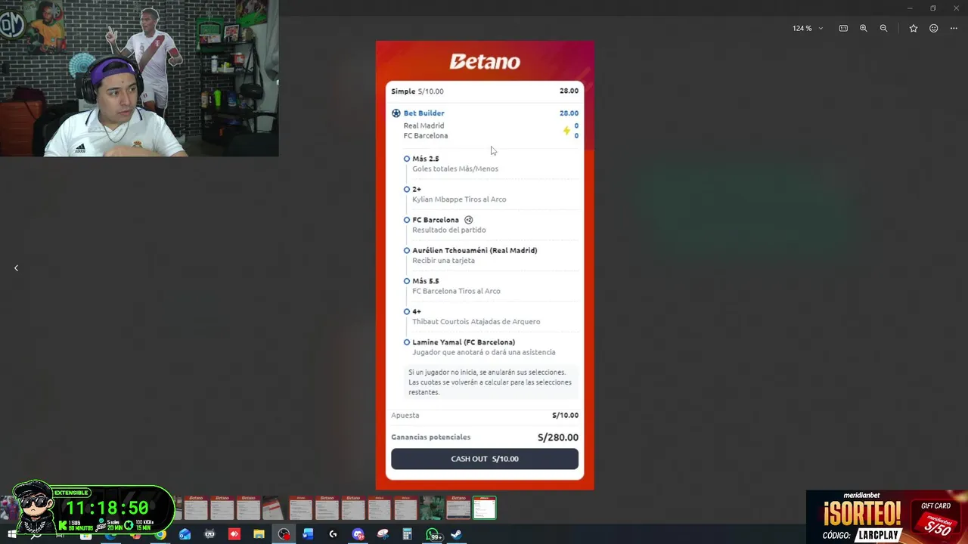Open Discord from the taskbar
The image size is (968, 544).
click(358, 534)
